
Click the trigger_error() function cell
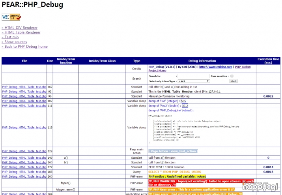66,189
